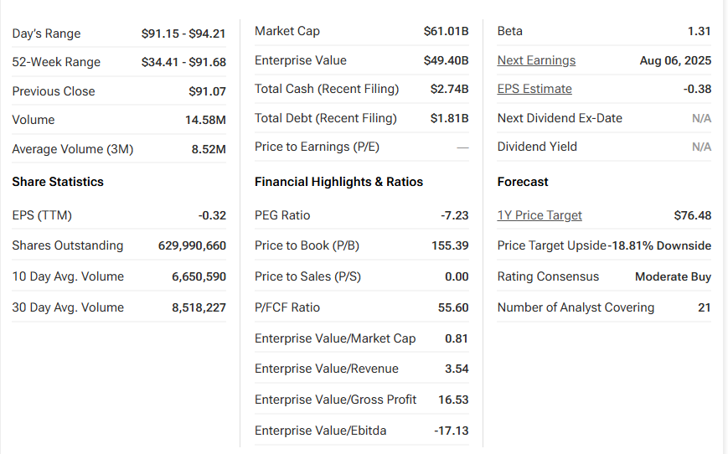Click the Financial Highlights & Ratios heading
This screenshot has width=728, height=454.
[x=338, y=182]
